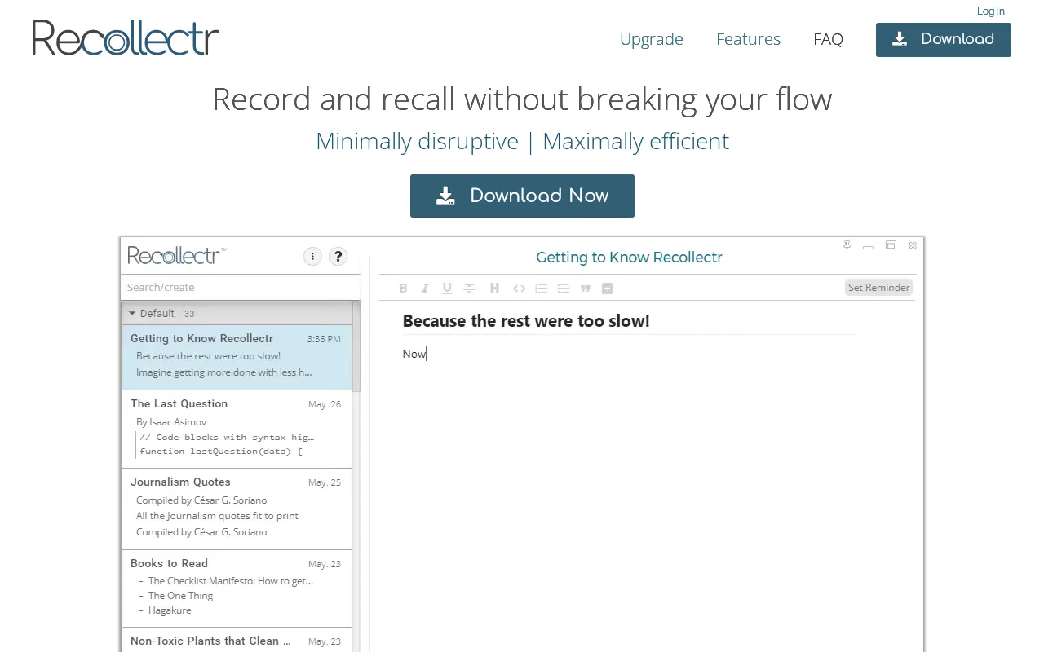Go to the FAQ page
The width and height of the screenshot is (1044, 652).
[x=828, y=39]
